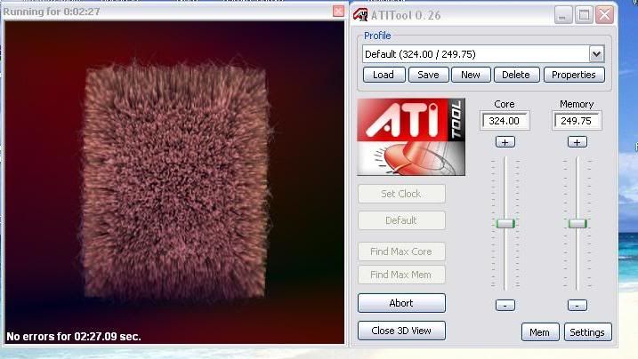The width and height of the screenshot is (638, 359).
Task: Click the Core clock value field
Action: [x=505, y=121]
